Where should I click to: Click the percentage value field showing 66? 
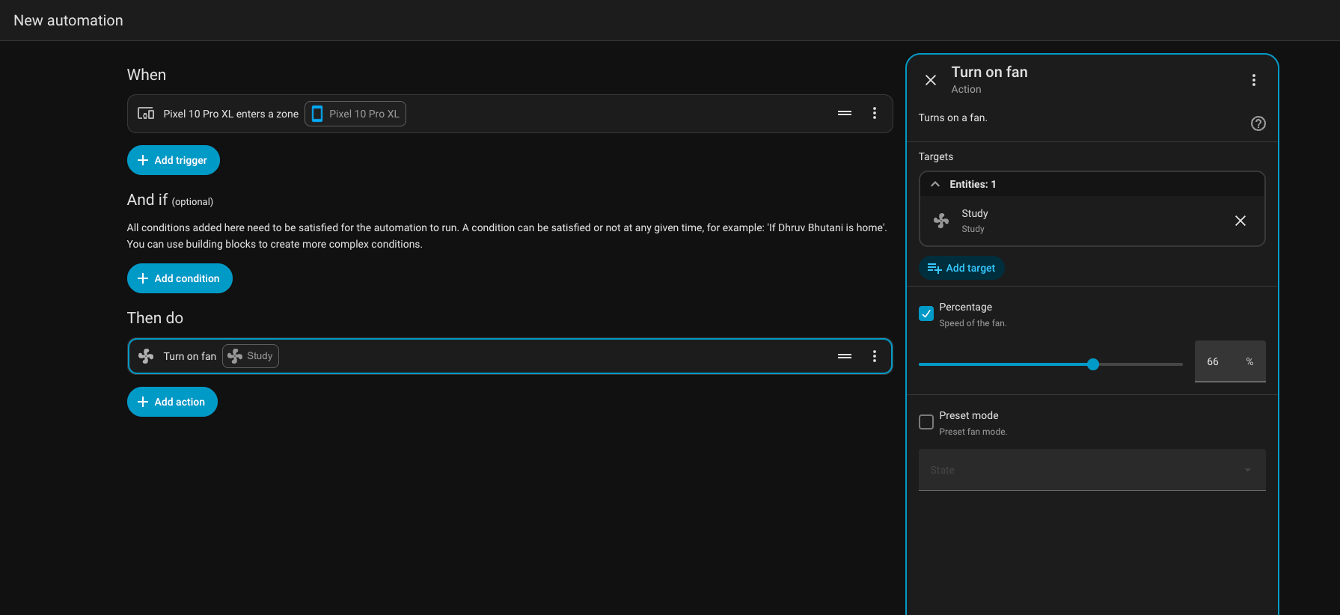point(1230,361)
